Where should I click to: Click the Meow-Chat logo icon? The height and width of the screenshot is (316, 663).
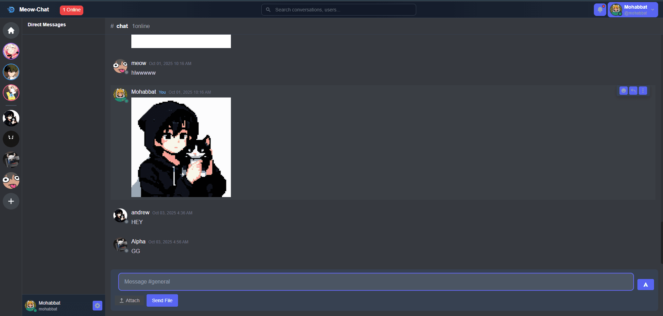pyautogui.click(x=11, y=10)
